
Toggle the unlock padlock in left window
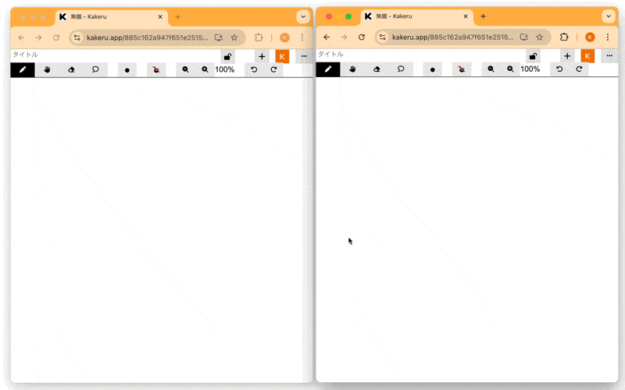pyautogui.click(x=227, y=56)
